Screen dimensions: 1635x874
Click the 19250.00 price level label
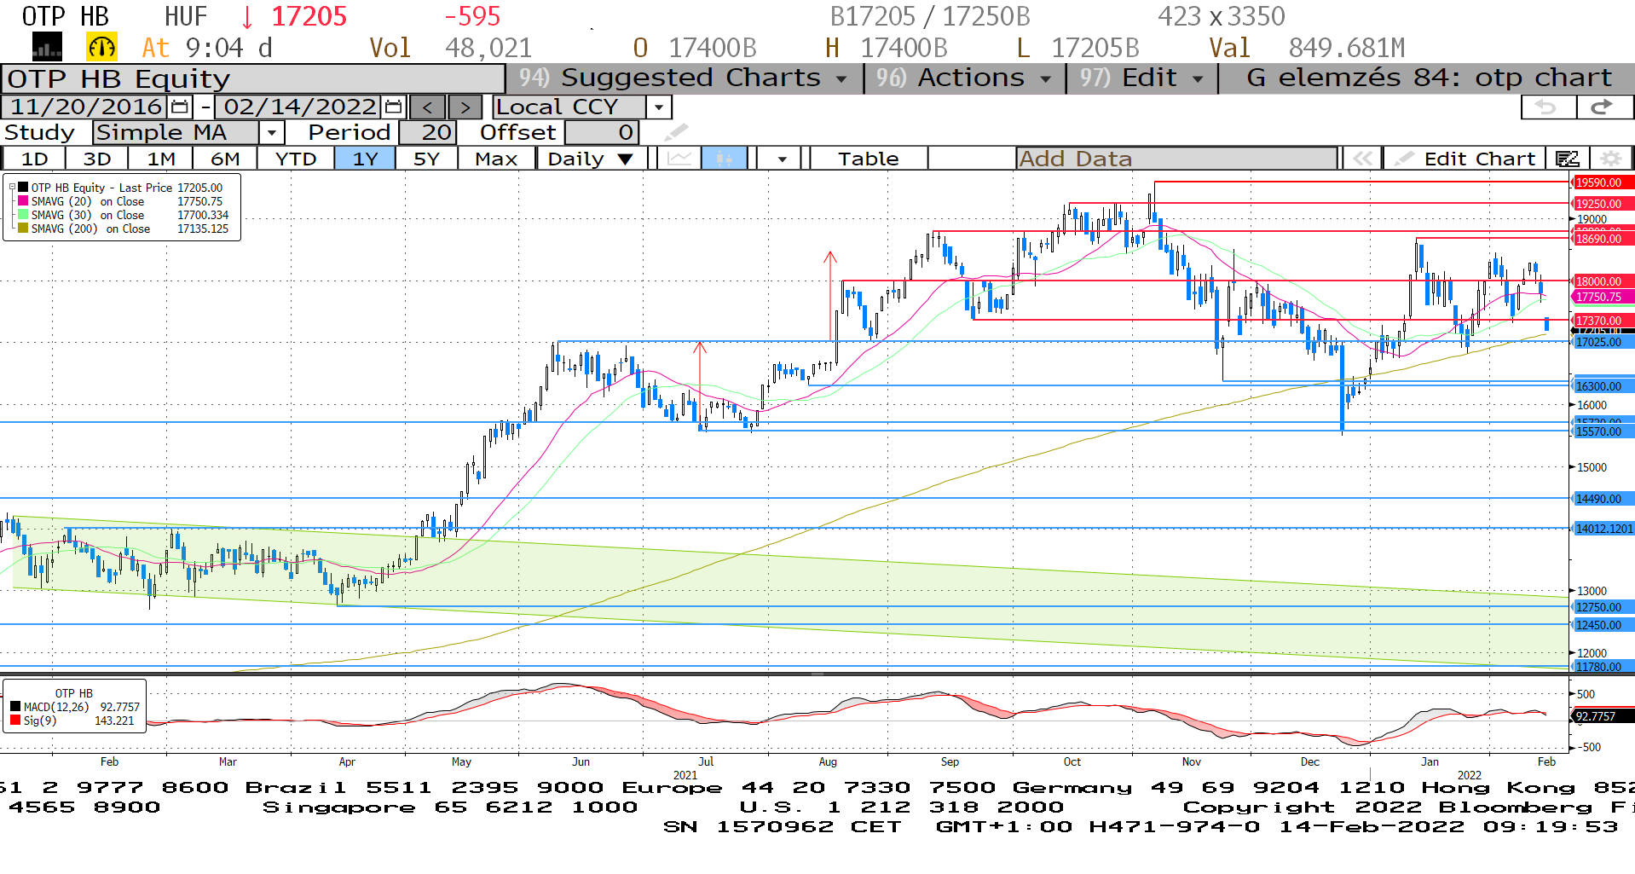1603,204
